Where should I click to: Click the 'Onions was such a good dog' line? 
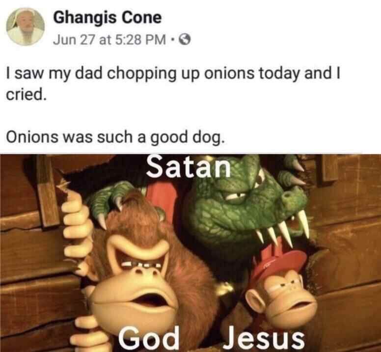pos(114,137)
